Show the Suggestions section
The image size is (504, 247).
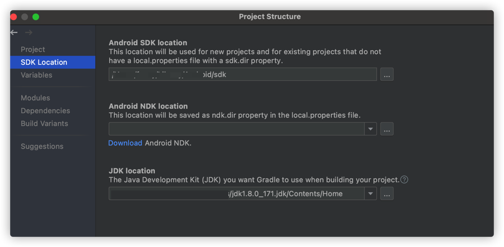(42, 147)
